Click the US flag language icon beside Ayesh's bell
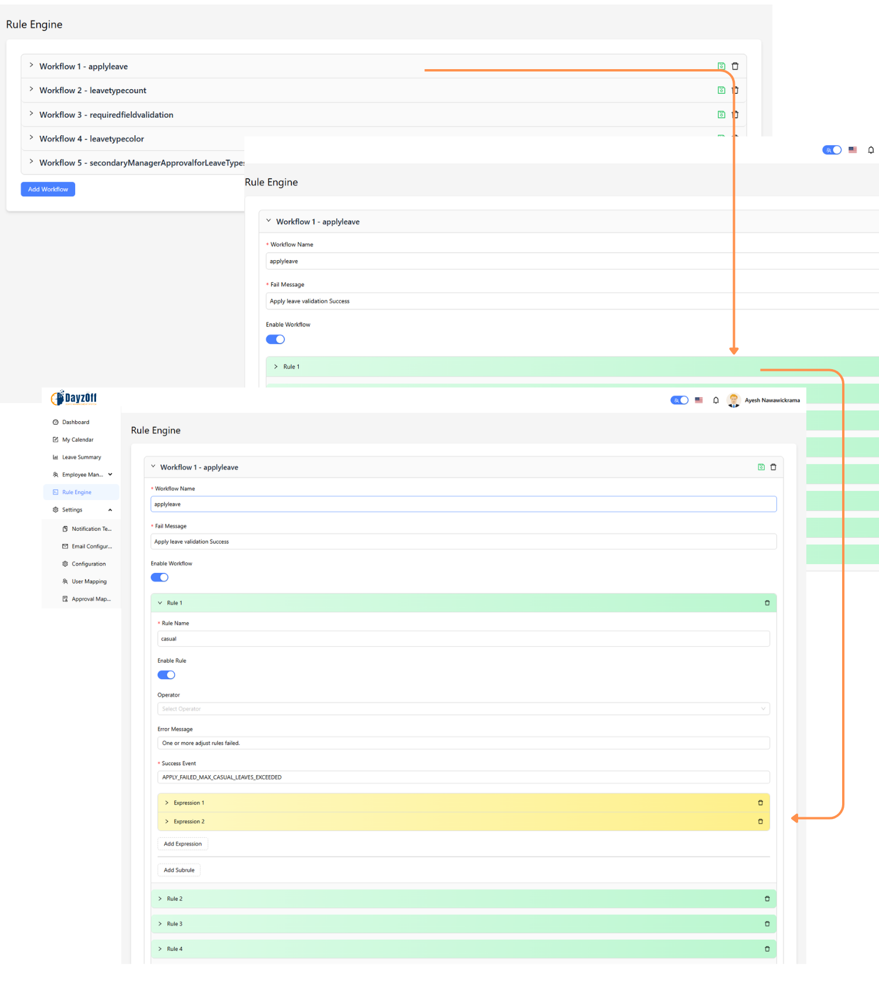 (699, 400)
